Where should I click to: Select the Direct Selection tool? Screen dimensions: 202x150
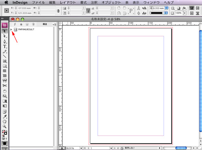point(4,36)
